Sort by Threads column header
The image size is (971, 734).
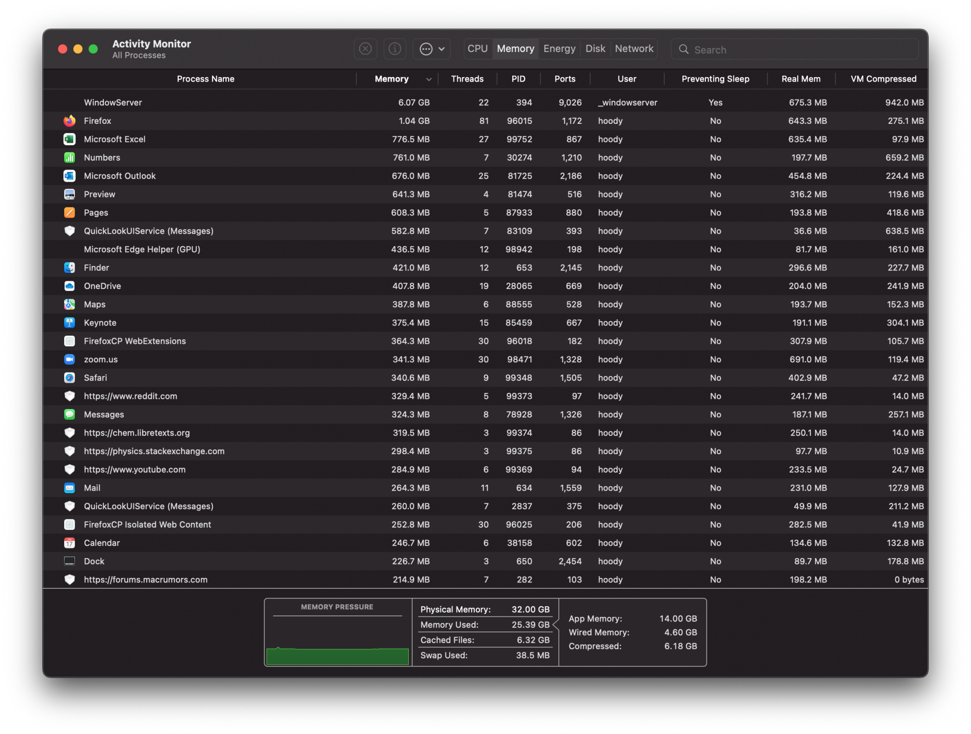pos(467,79)
